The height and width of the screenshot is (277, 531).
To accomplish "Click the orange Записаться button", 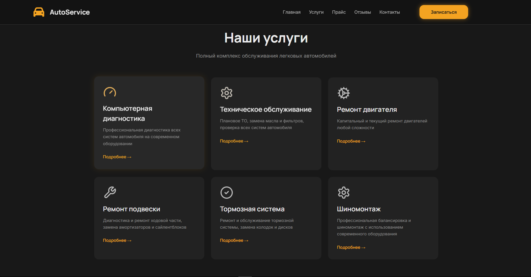I will 444,12.
